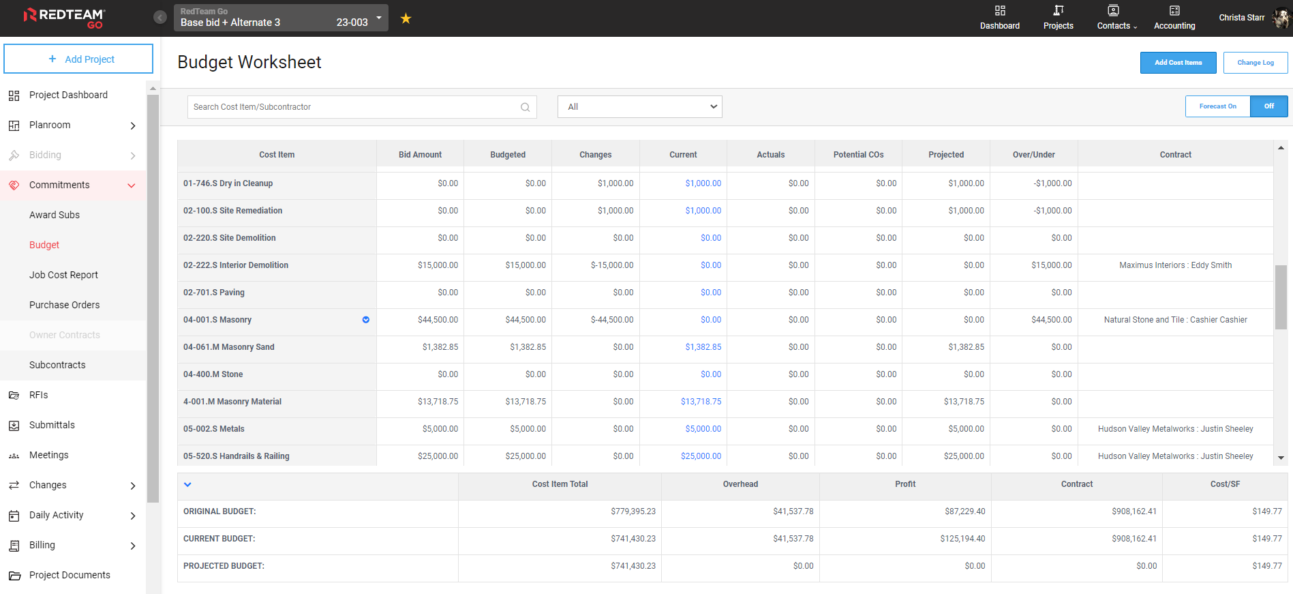Viewport: 1293px width, 594px height.
Task: Click the collapse sidebar arrow icon
Action: click(x=160, y=18)
